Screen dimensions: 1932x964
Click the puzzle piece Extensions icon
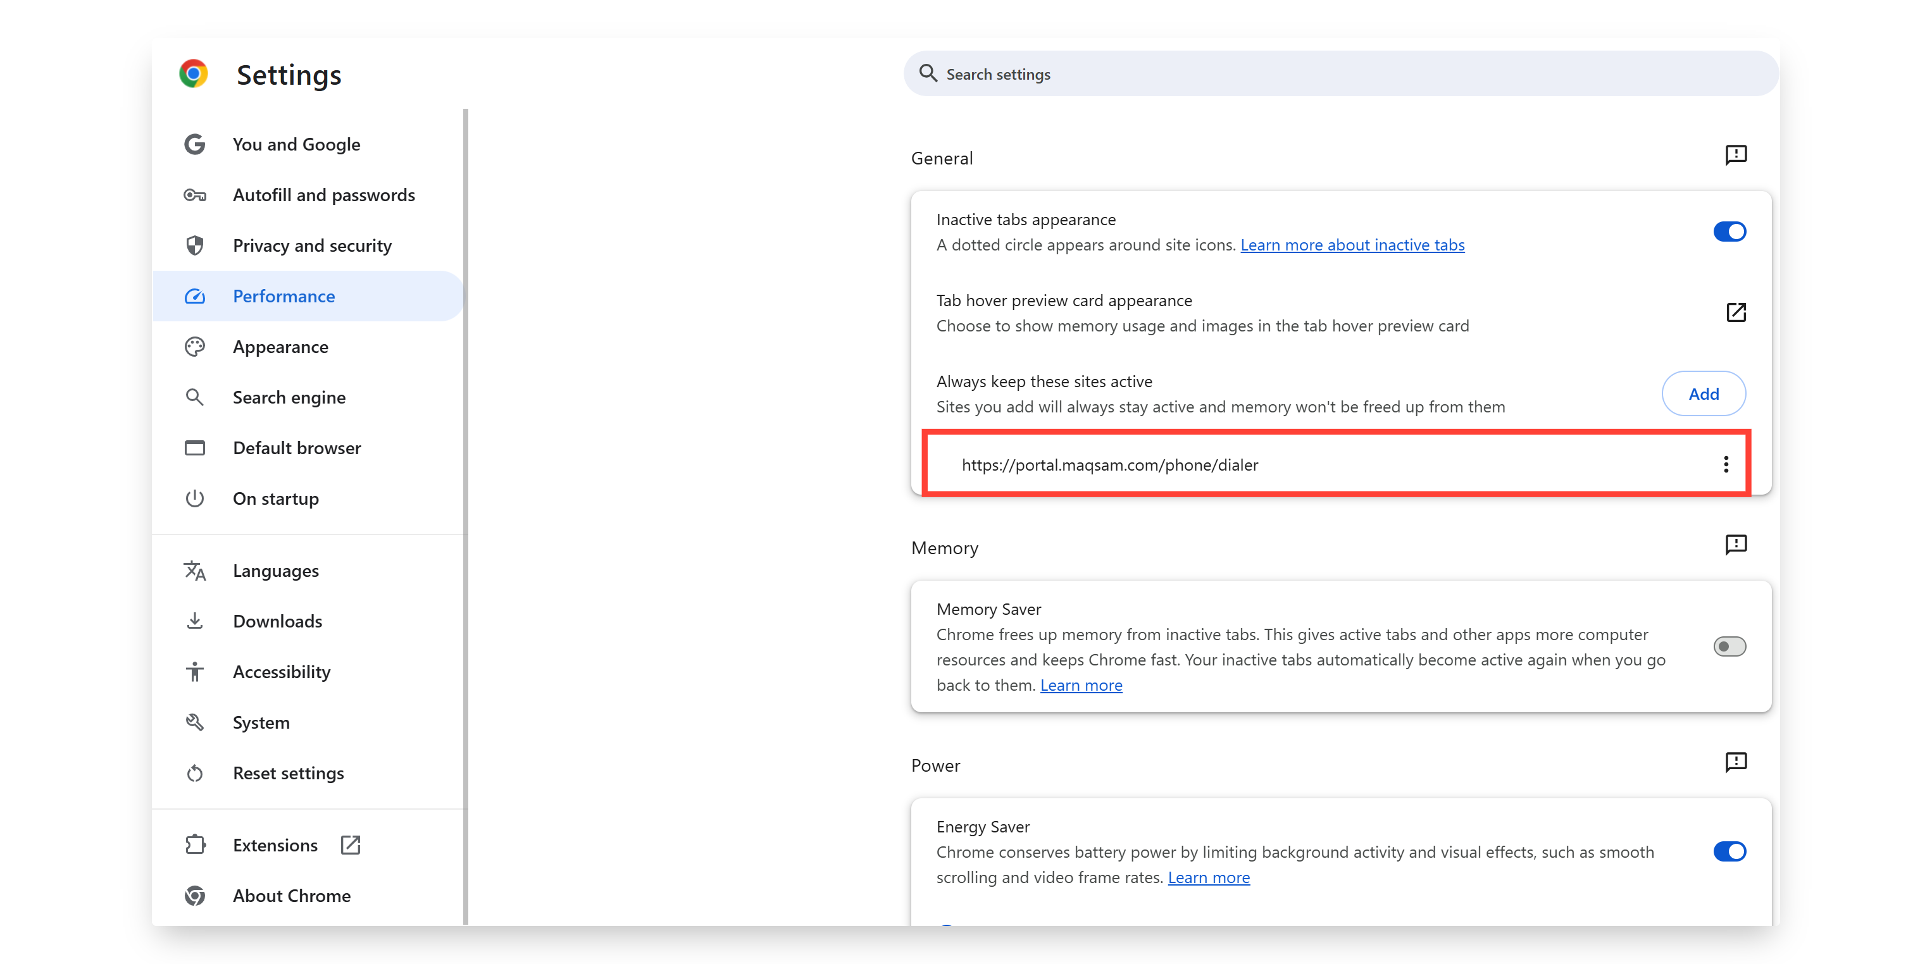pyautogui.click(x=195, y=845)
